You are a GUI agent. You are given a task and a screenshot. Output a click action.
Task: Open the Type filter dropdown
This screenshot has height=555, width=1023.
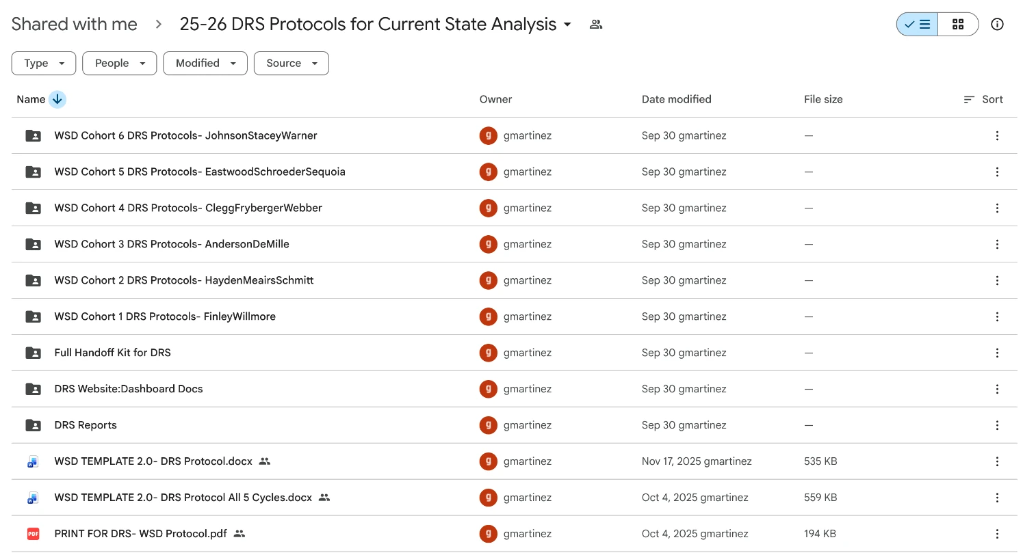pyautogui.click(x=44, y=63)
